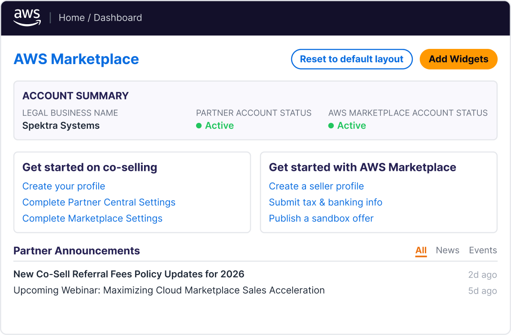The image size is (511, 335).
Task: Open Publish a sandbox offer link
Action: click(x=321, y=218)
